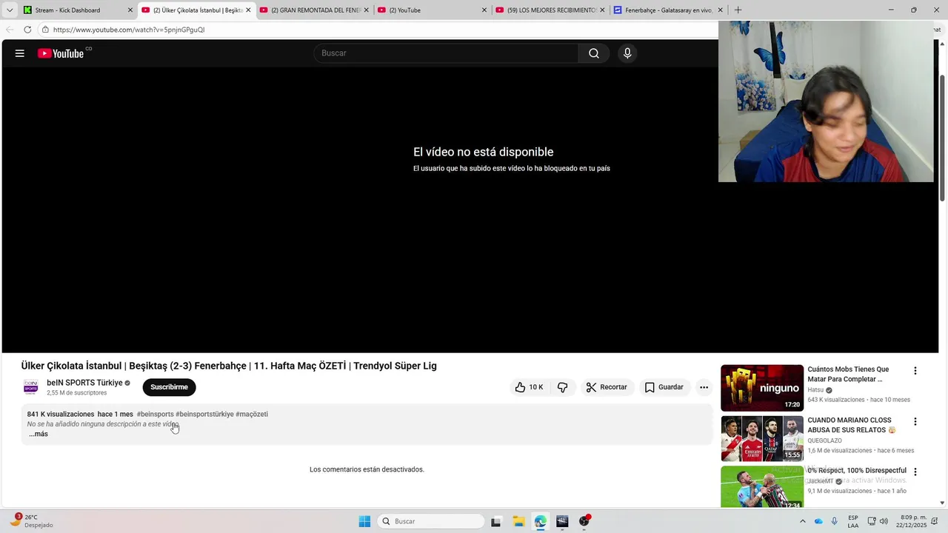Click 841 K visualizaciones text

click(x=61, y=414)
